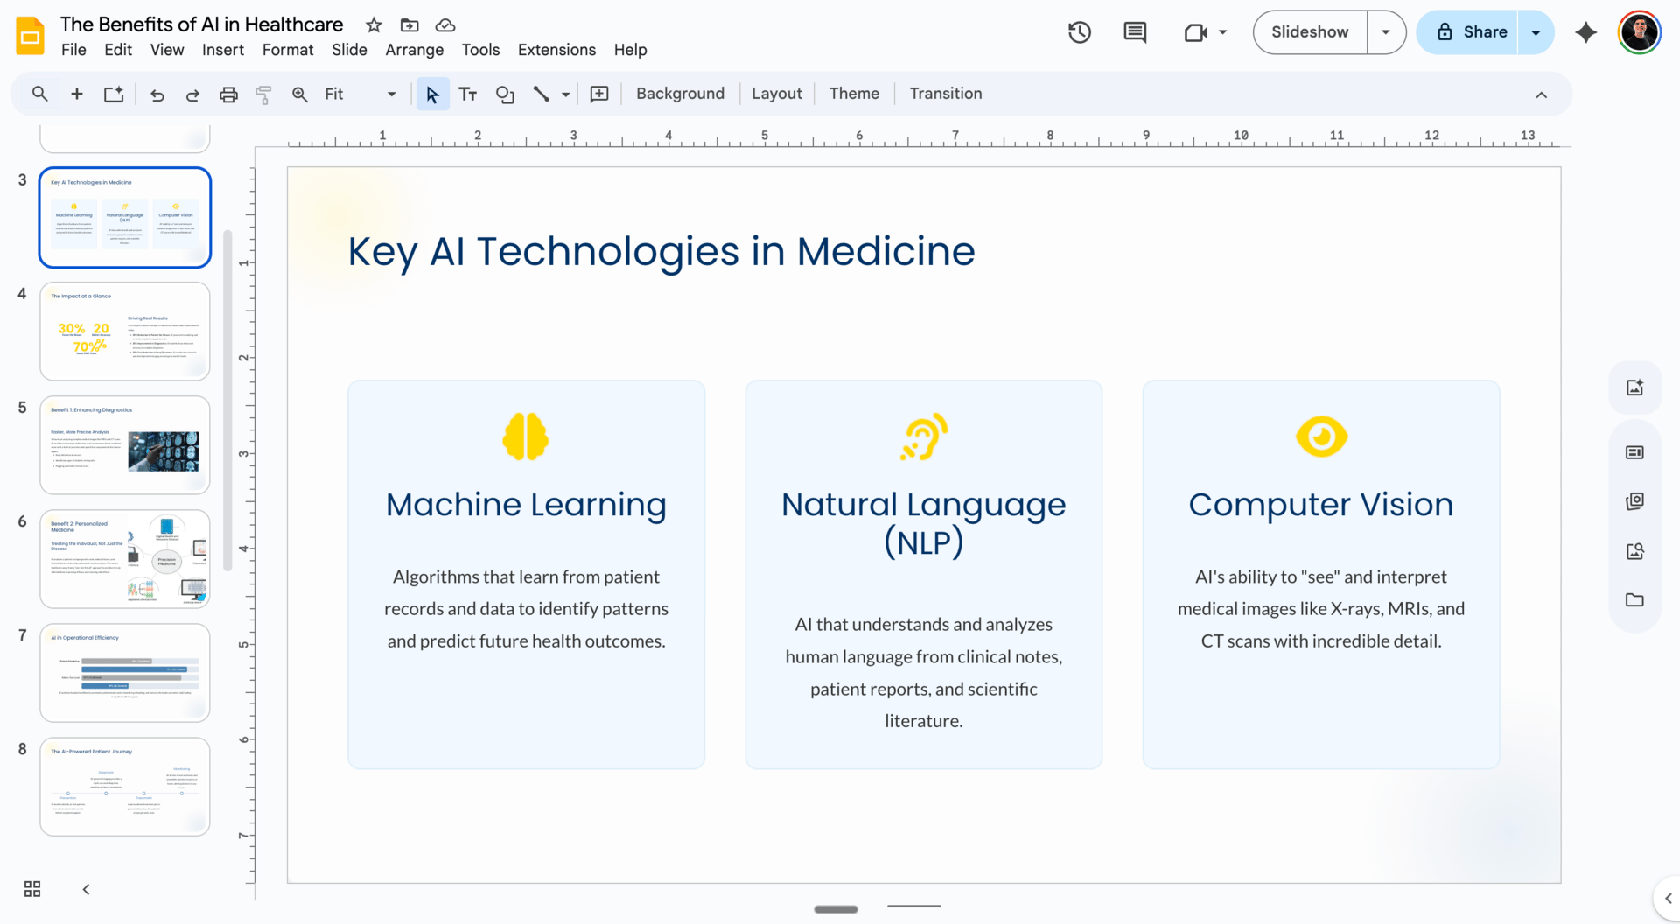Click the search menus magnifier icon
1680x924 pixels.
tap(40, 94)
